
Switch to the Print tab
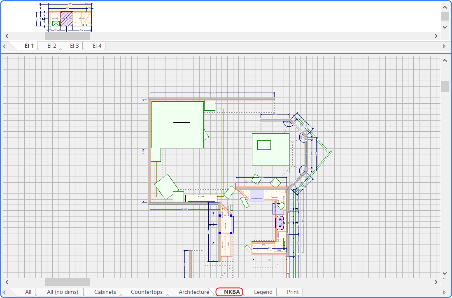pos(293,292)
